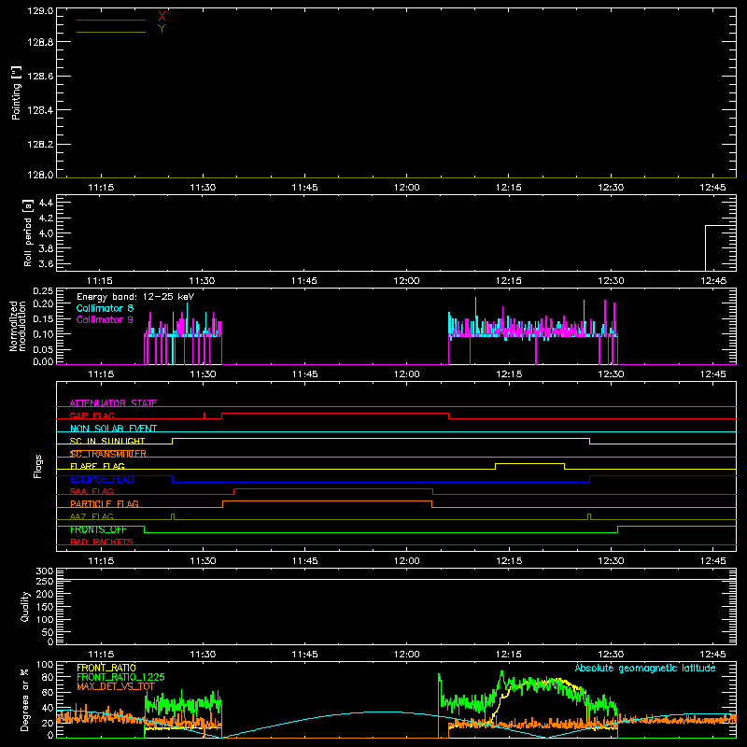Click the "Degrees or %" axis title
Screen dimensions: 747x747
click(x=25, y=699)
